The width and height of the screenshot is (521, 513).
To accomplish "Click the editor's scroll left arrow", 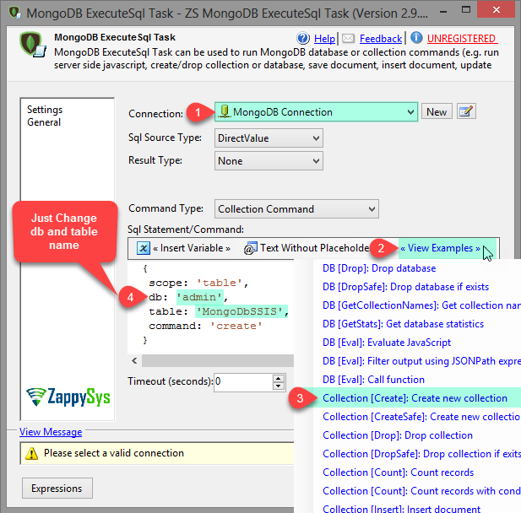I will 134,360.
